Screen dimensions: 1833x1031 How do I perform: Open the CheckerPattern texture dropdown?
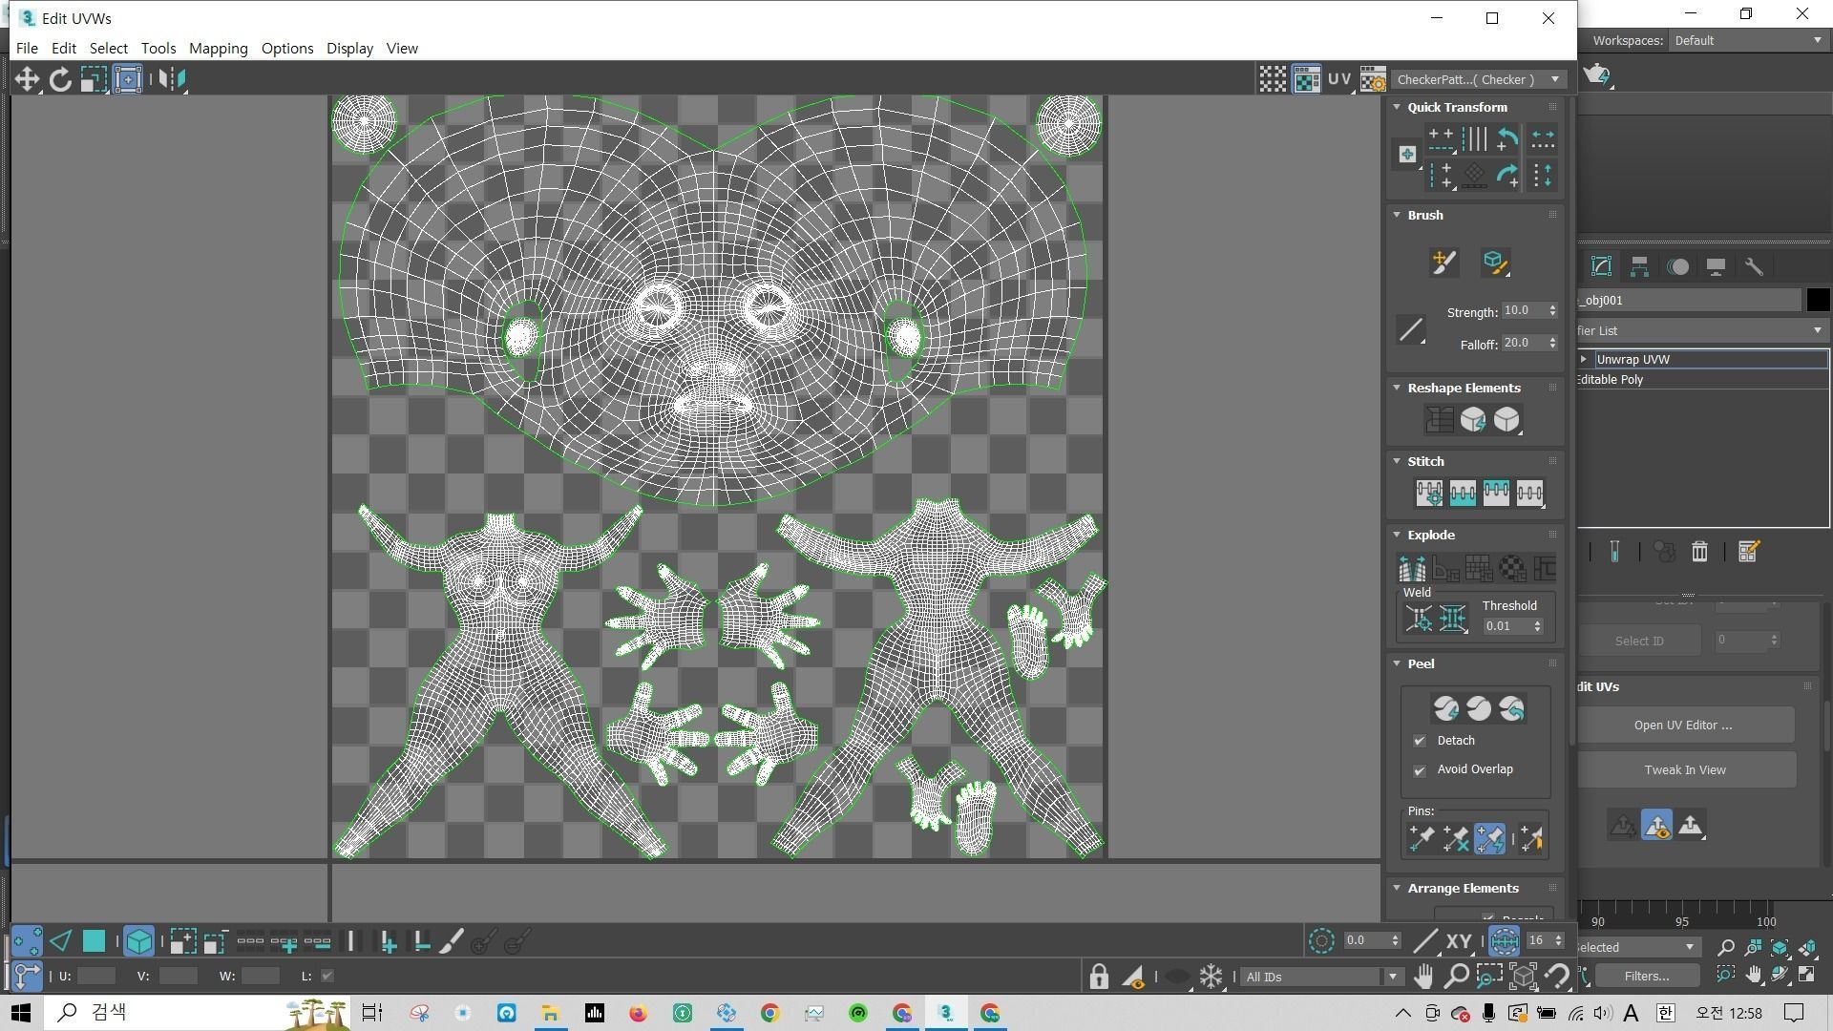(1477, 79)
